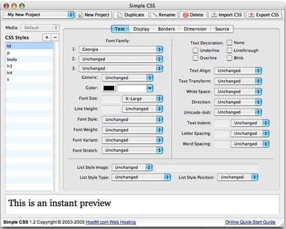Open the Letter Spacing unit dropdown

tap(250, 134)
